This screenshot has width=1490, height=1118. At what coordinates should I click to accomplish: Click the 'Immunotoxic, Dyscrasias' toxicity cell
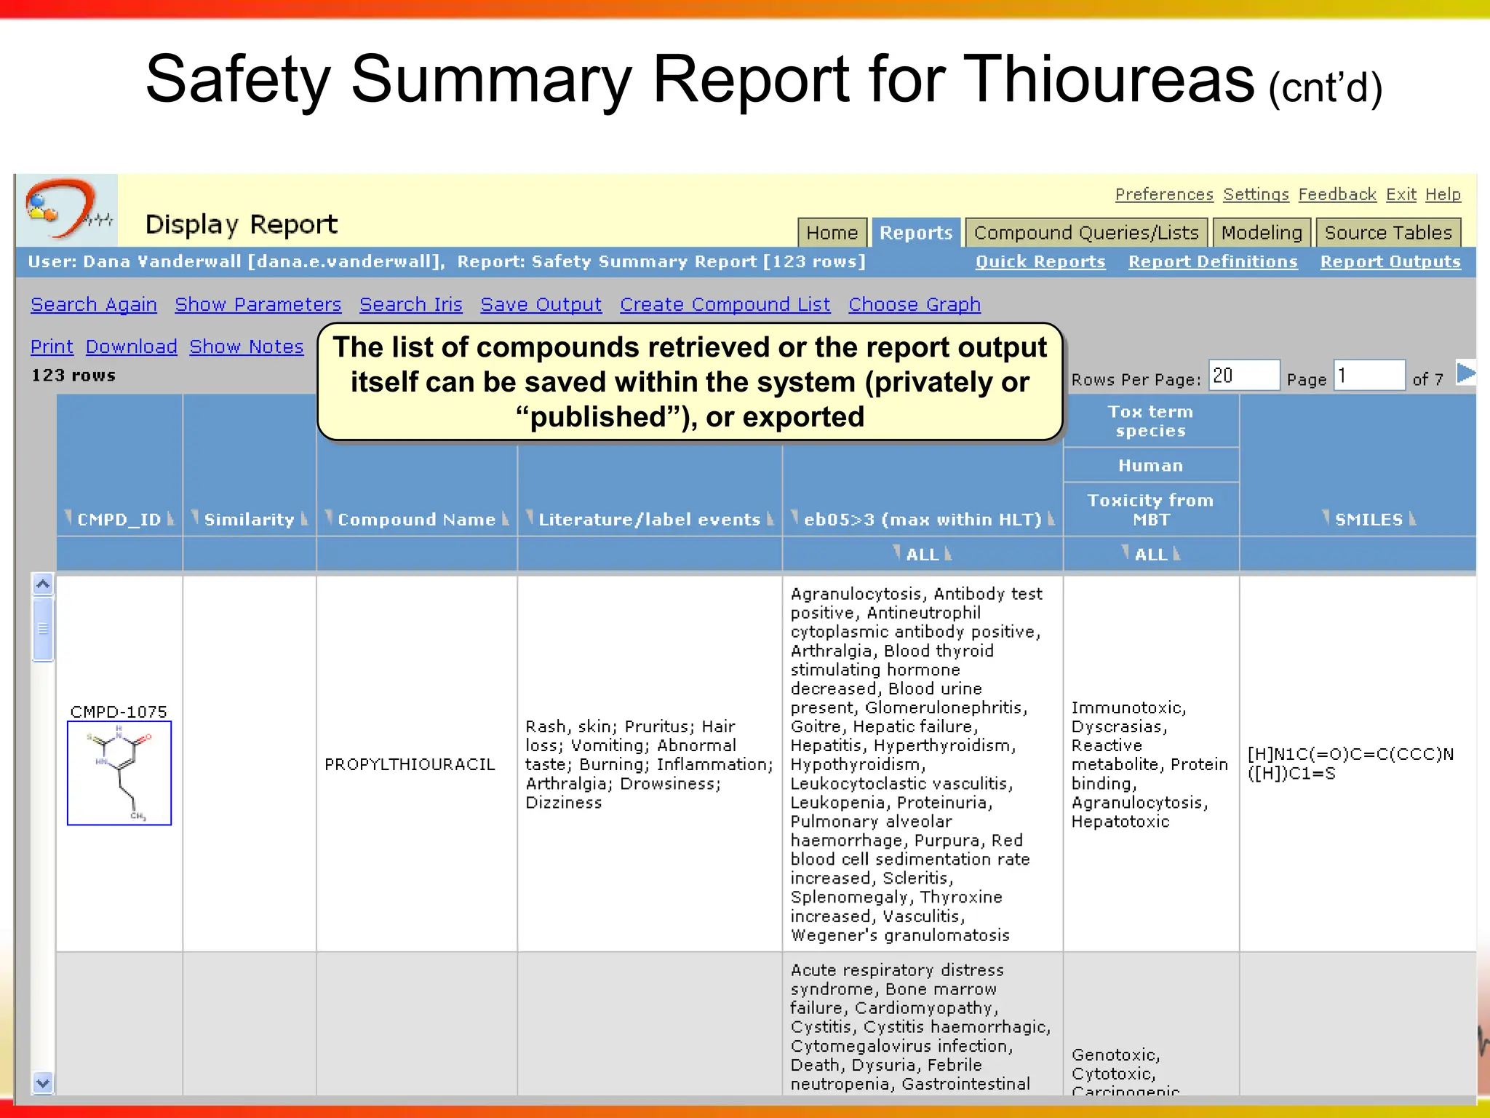1150,764
